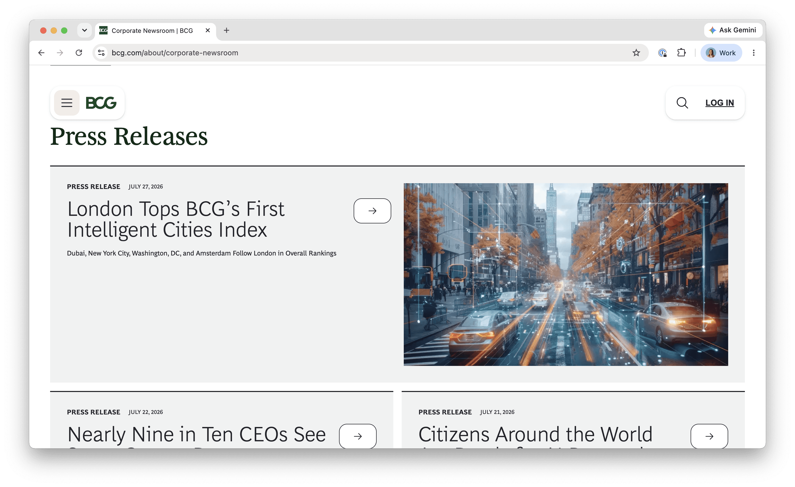Open the Work profile button

click(x=721, y=53)
